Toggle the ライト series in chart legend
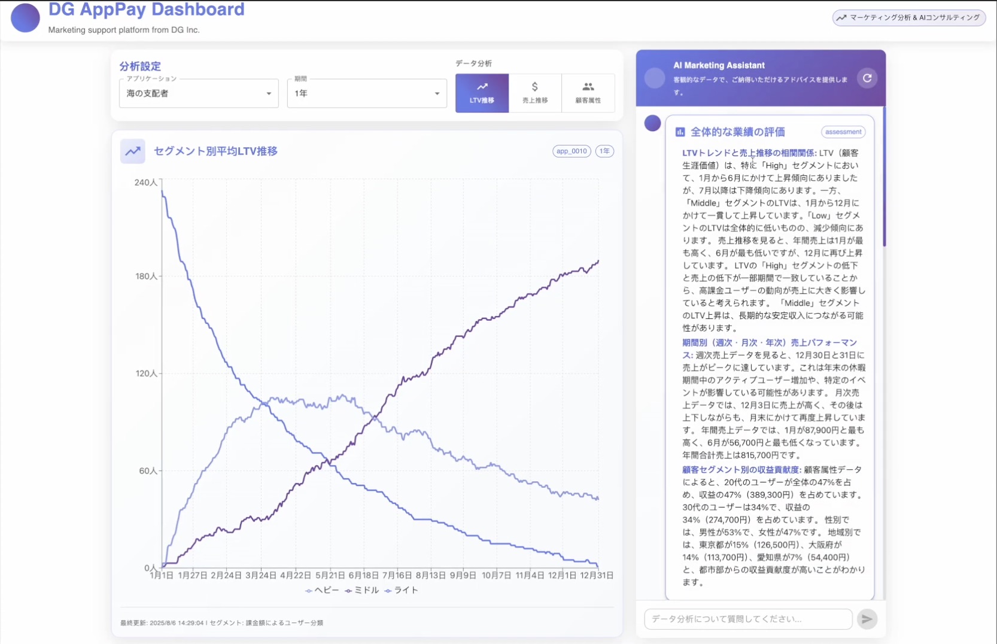Viewport: 997px width, 644px height. [x=402, y=590]
